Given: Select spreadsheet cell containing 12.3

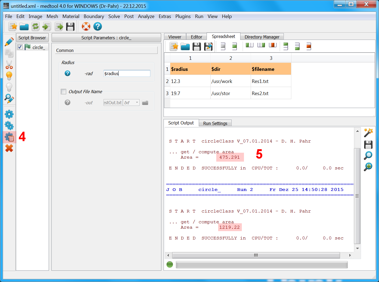Looking at the screenshot, I should [190, 81].
